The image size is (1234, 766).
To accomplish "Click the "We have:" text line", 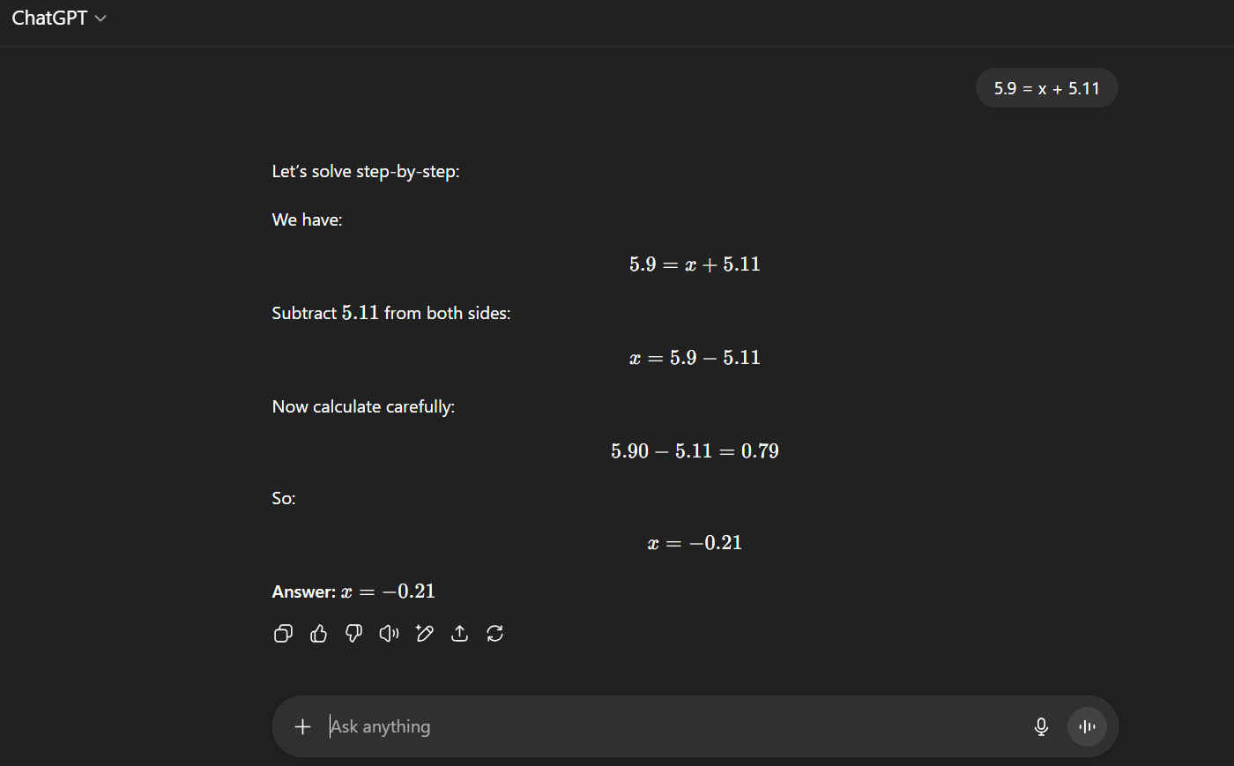I will click(307, 219).
